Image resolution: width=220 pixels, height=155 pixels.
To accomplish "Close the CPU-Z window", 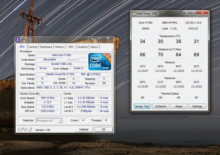I will click(x=109, y=39).
